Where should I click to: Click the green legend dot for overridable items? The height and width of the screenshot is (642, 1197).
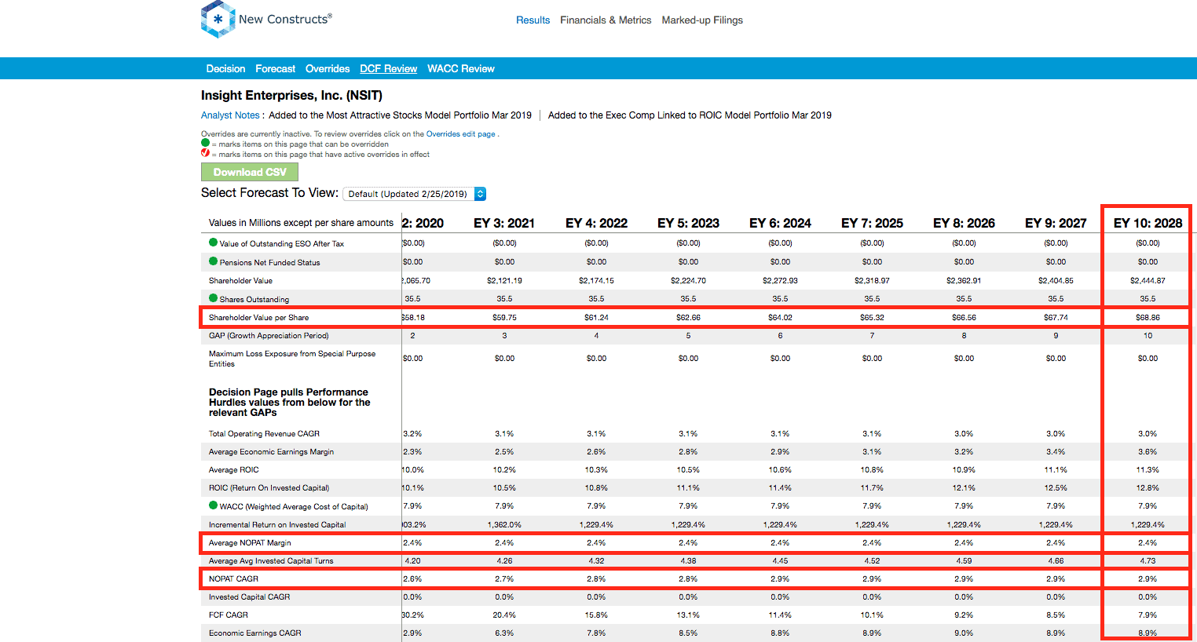[x=206, y=143]
